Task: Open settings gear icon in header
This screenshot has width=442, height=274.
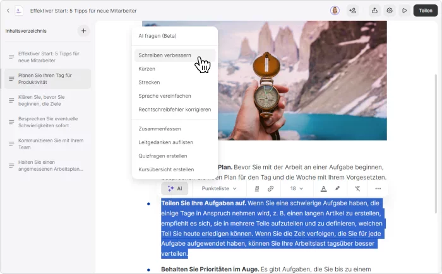Action: [390, 11]
